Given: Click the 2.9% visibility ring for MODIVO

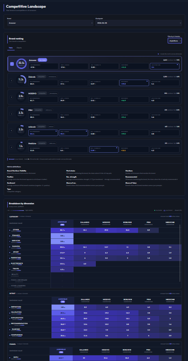Looking at the screenshot, I should 22,97.
